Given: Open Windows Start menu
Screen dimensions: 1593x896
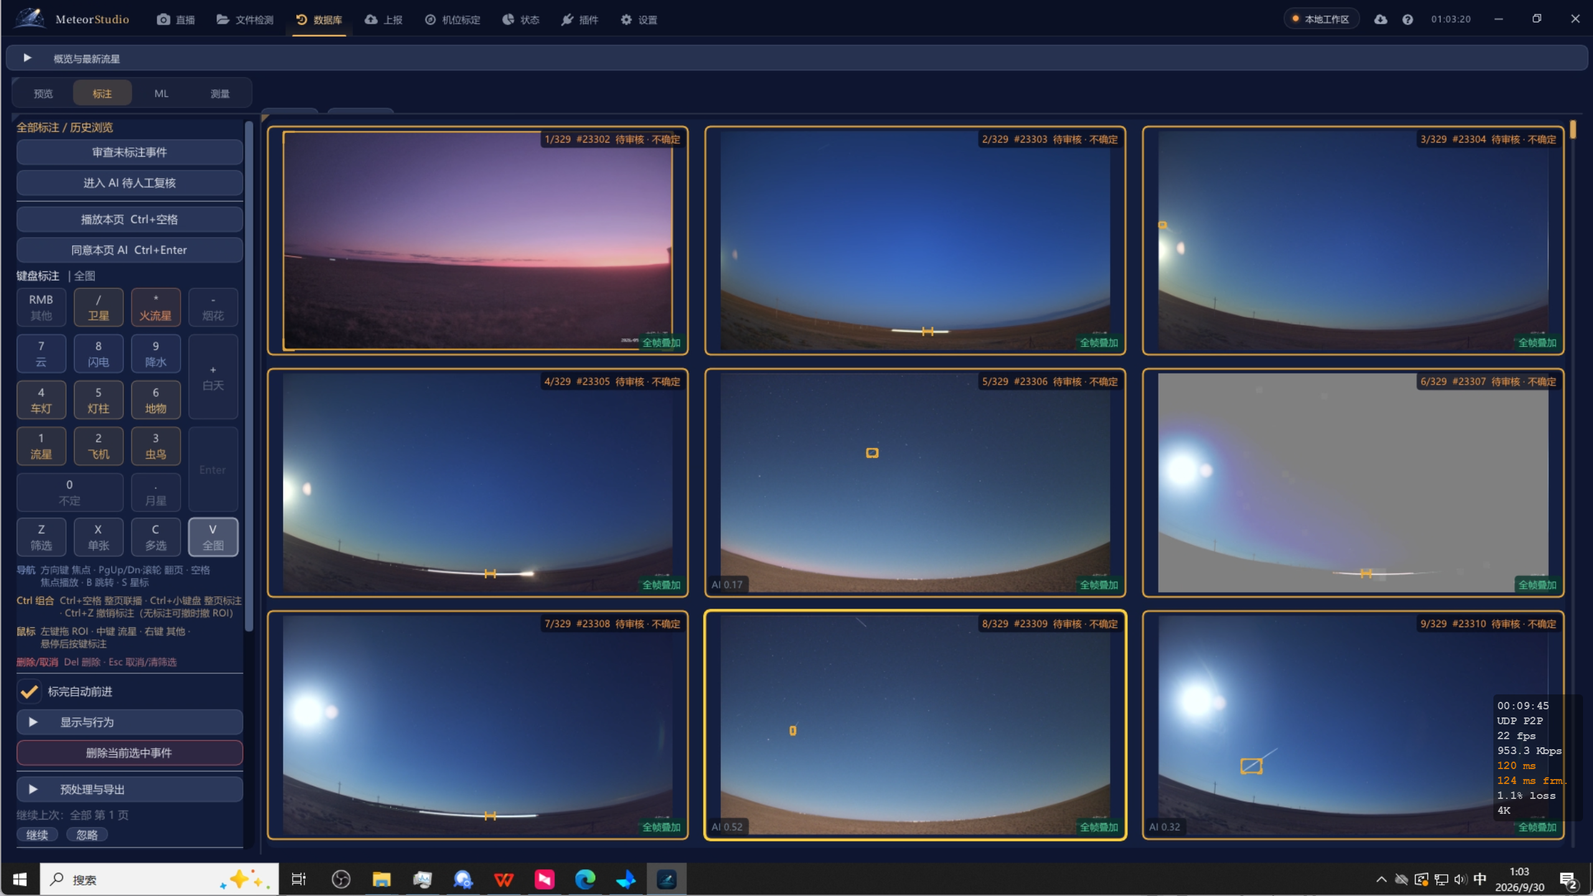Looking at the screenshot, I should pyautogui.click(x=20, y=879).
